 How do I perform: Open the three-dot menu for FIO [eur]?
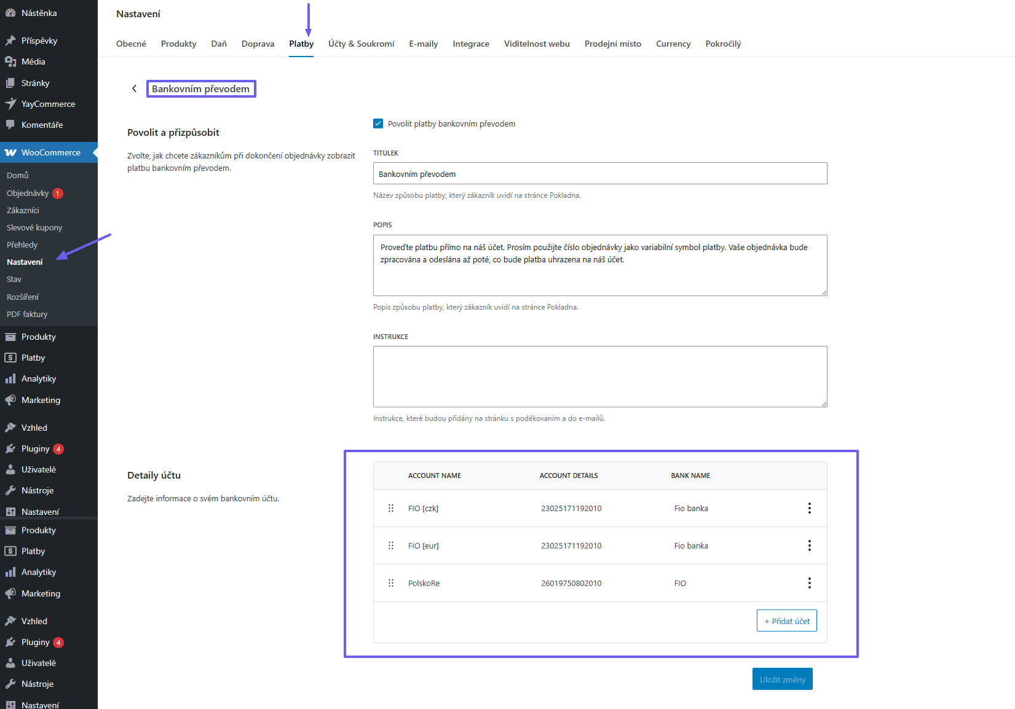[x=809, y=546]
